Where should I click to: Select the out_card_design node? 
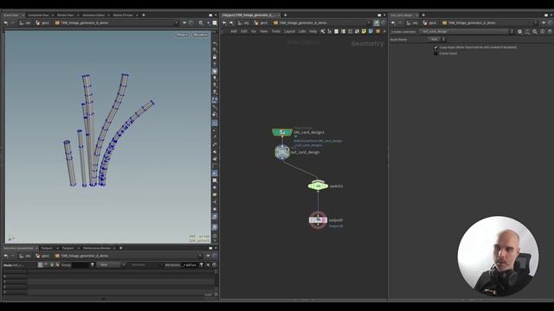click(282, 152)
